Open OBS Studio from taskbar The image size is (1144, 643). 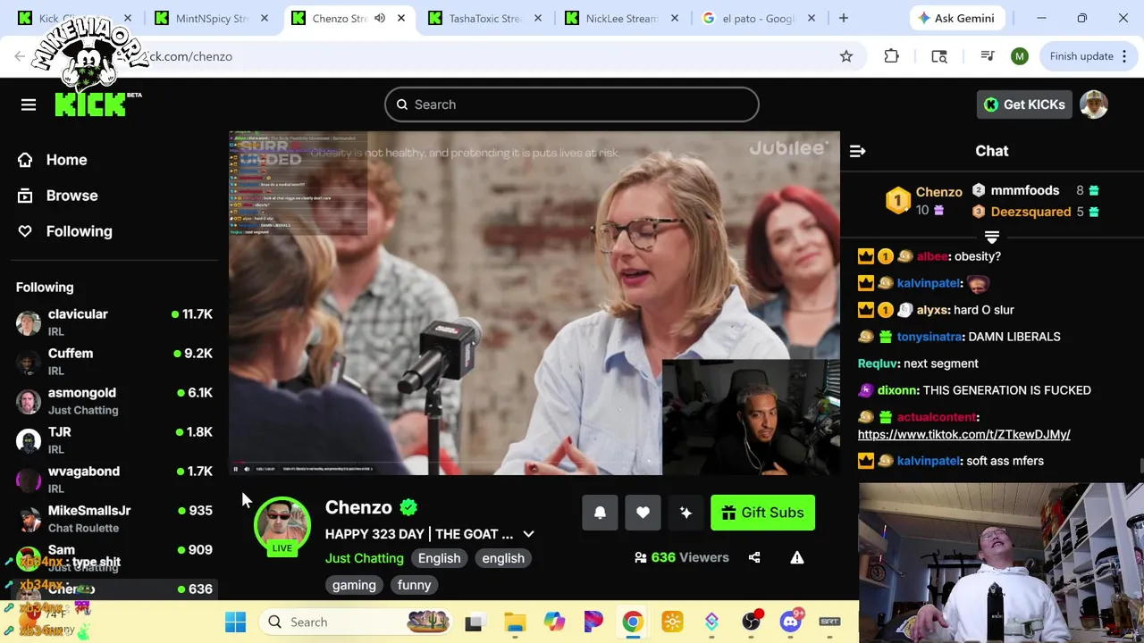tap(752, 622)
